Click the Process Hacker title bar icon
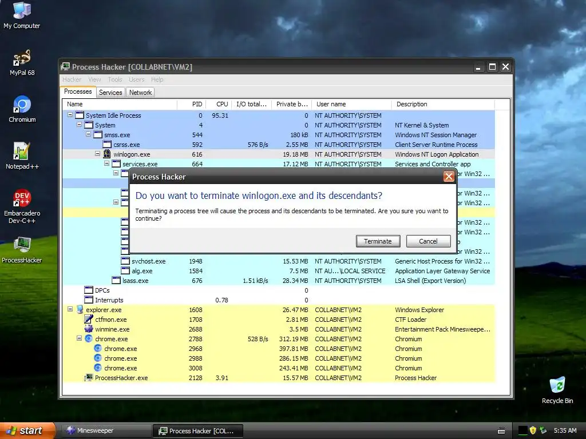 pyautogui.click(x=65, y=67)
